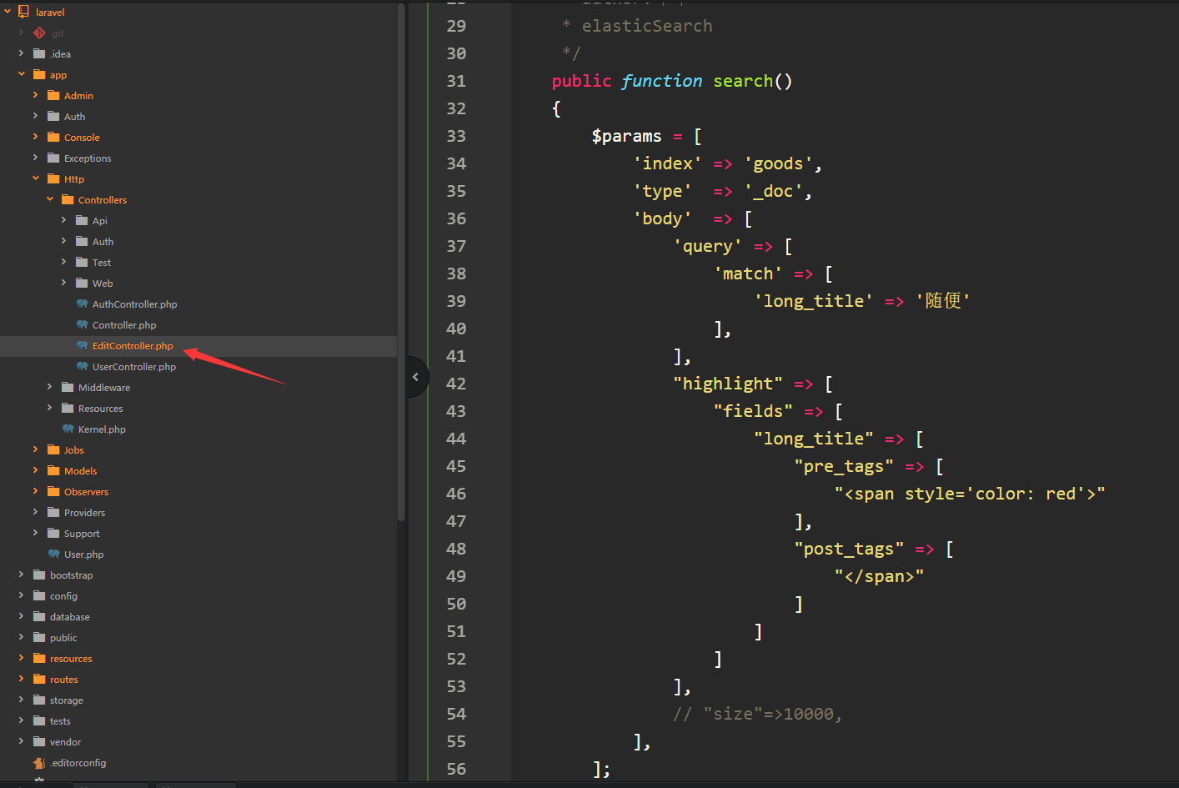Open EditController.php in the file tree
This screenshot has height=788, width=1179.
pyautogui.click(x=133, y=346)
